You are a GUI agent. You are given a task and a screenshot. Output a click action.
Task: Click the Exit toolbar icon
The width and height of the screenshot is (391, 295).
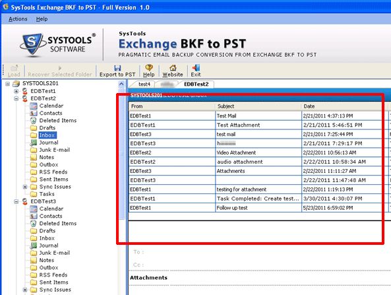pos(196,67)
